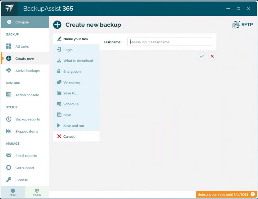Focus the Task name input field
The height and width of the screenshot is (199, 258).
pos(170,42)
